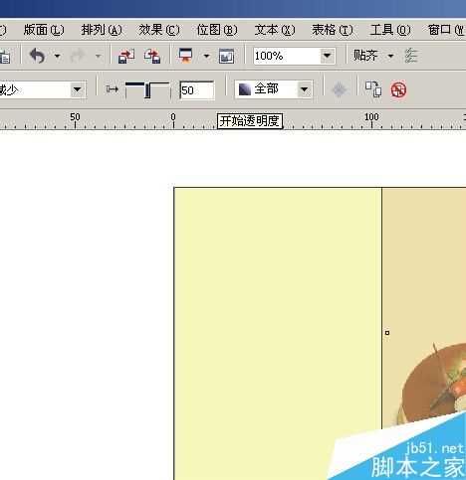Open the 效果(C) menu
Screen dimensions: 466x480
[x=159, y=30]
